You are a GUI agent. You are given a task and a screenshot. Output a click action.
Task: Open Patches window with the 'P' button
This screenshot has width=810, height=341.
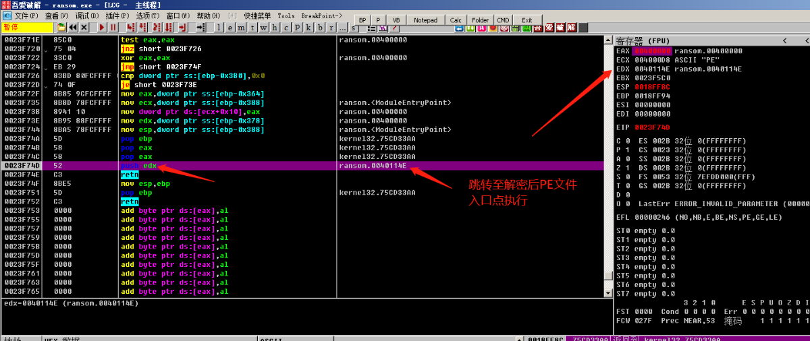pyautogui.click(x=297, y=28)
